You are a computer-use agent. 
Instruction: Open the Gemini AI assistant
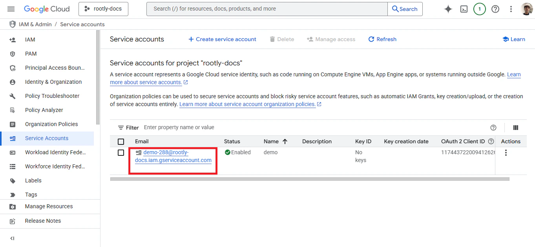[448, 9]
